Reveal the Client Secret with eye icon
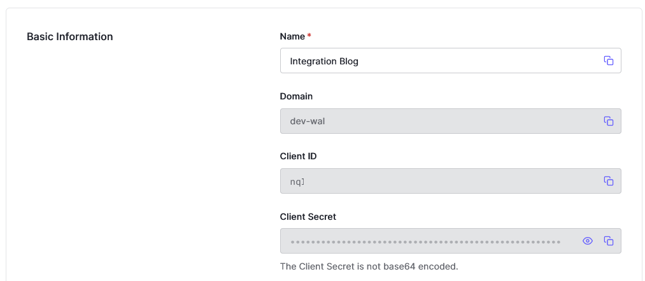Screen dimensions: 645x281 588,241
